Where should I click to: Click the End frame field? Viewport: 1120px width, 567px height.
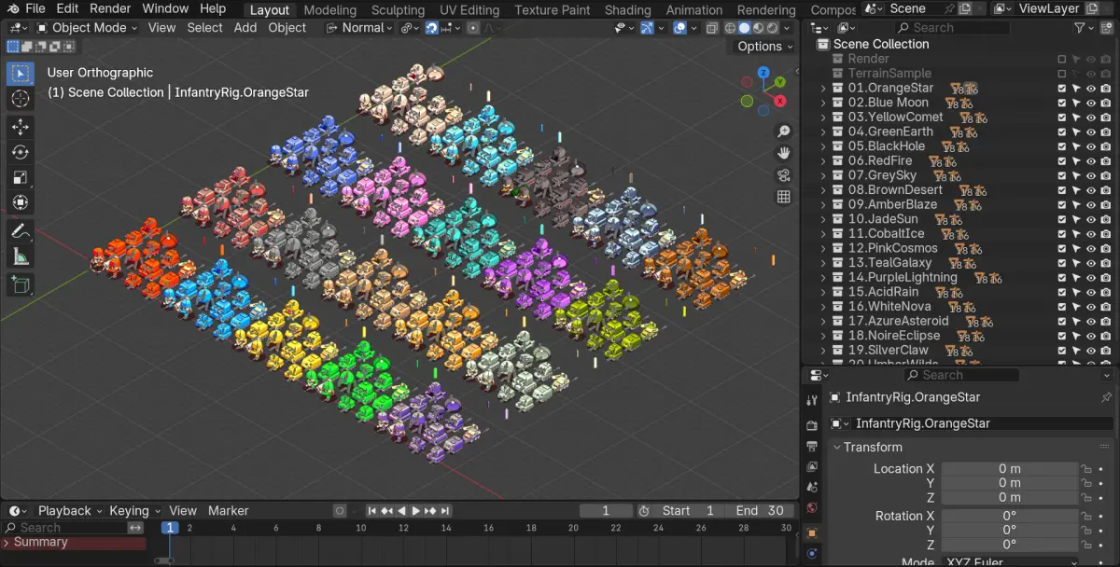coord(760,511)
